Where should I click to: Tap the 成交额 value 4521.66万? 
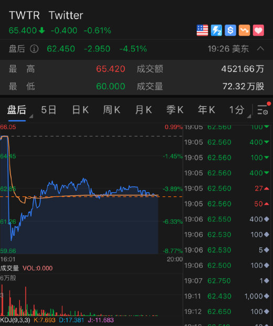tap(243, 69)
